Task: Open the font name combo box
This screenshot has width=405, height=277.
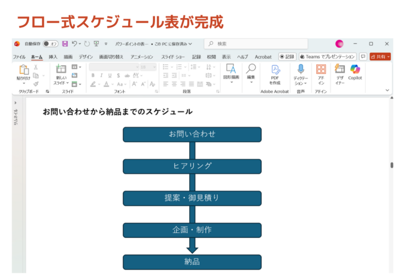Action: click(114, 67)
